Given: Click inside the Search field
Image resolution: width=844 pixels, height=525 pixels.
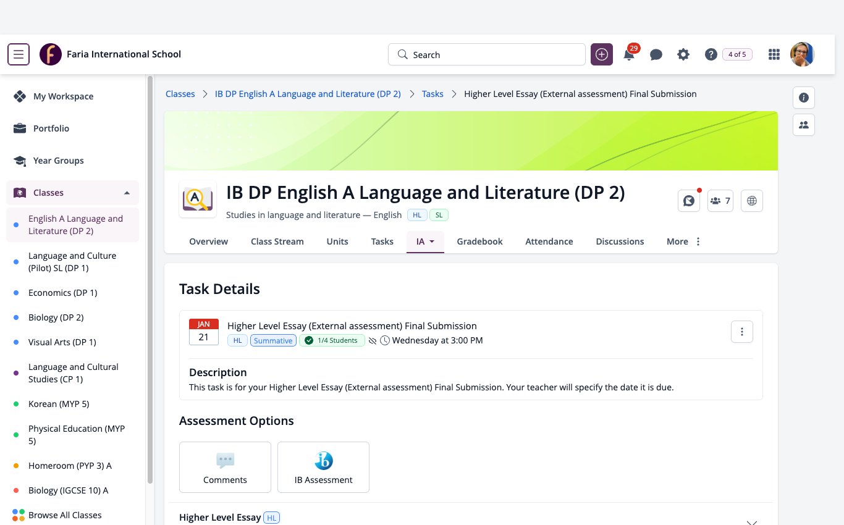Looking at the screenshot, I should (487, 54).
